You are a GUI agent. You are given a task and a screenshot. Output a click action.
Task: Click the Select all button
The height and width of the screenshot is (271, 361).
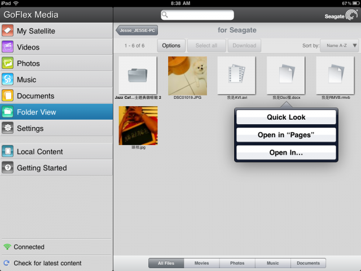(x=206, y=46)
